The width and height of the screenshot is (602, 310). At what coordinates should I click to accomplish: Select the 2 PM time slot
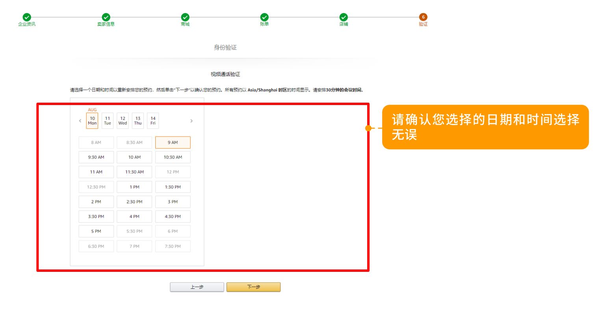point(96,201)
